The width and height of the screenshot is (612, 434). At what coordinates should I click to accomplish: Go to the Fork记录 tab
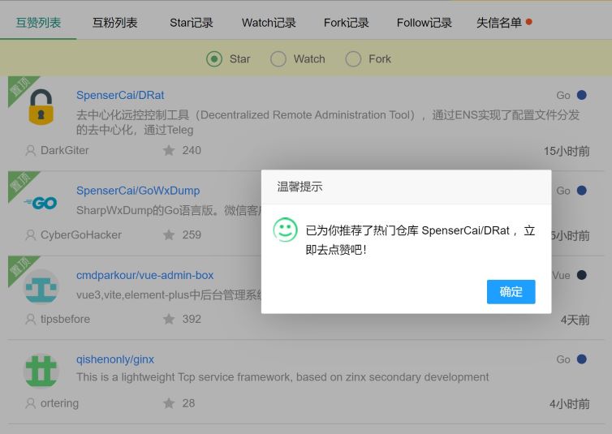click(347, 23)
